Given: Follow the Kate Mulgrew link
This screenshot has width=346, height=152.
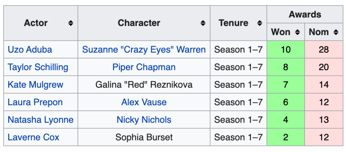Looking at the screenshot, I should click(35, 85).
